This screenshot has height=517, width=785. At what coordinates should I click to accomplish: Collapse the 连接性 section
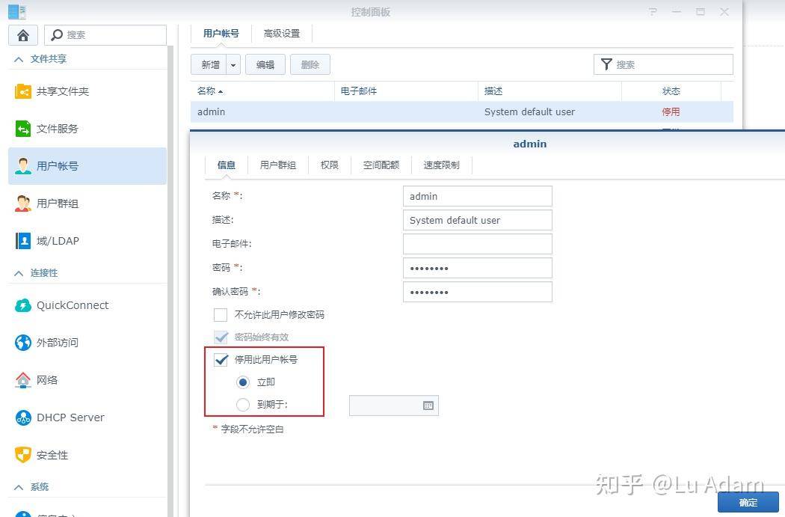click(x=19, y=273)
